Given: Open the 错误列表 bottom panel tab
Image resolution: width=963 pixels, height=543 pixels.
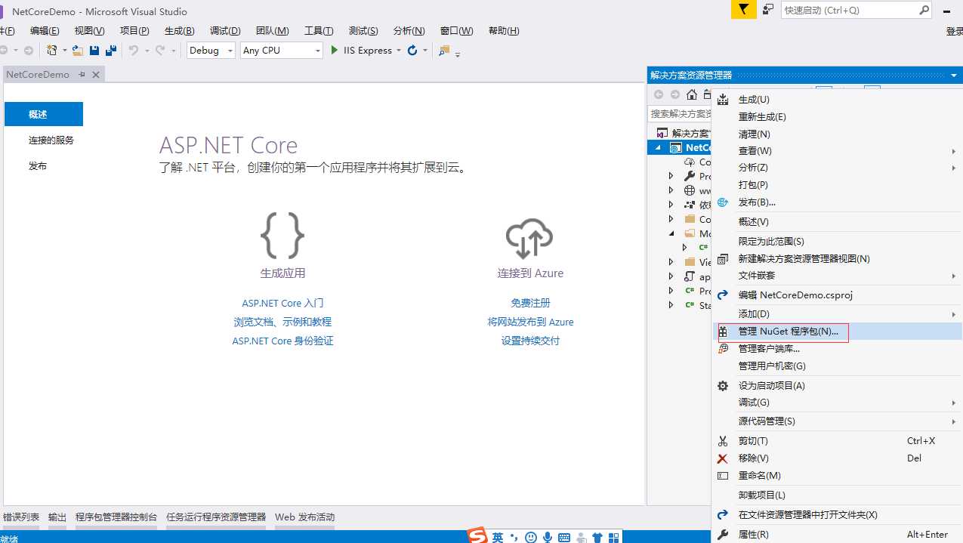Looking at the screenshot, I should pyautogui.click(x=20, y=517).
